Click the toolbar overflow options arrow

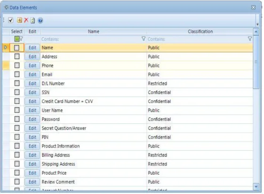point(257,24)
